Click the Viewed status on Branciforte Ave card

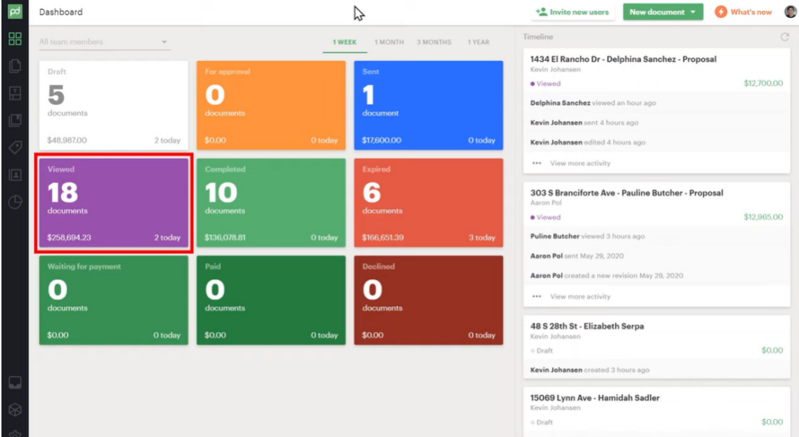tap(545, 217)
